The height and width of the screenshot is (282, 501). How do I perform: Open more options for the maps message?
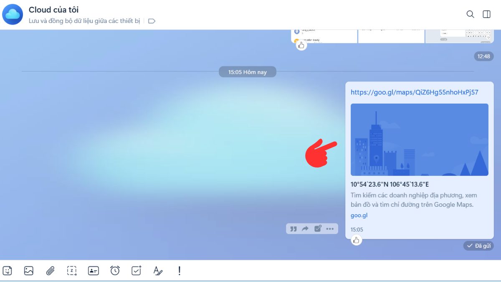tap(330, 229)
